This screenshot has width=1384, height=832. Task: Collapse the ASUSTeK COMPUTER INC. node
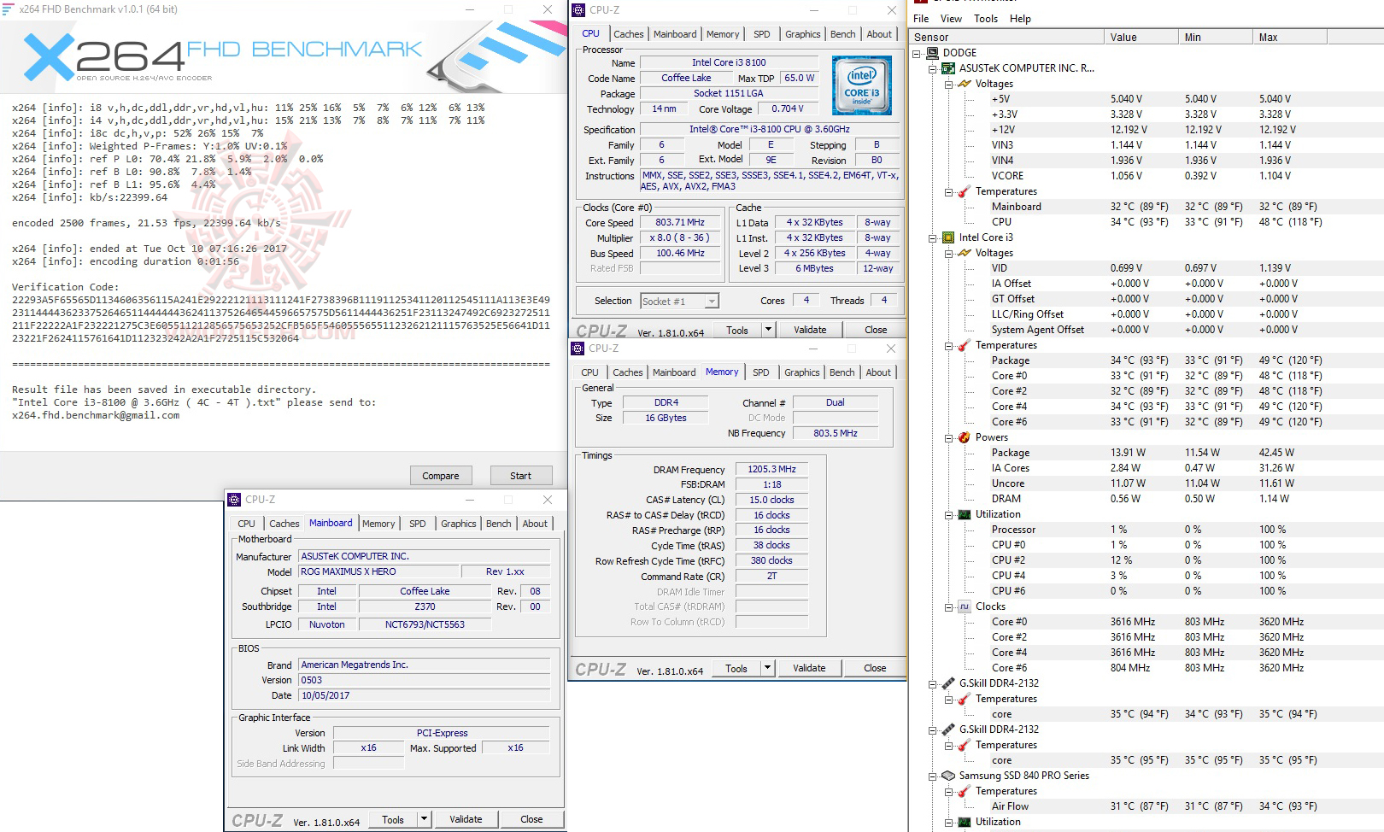click(x=933, y=68)
